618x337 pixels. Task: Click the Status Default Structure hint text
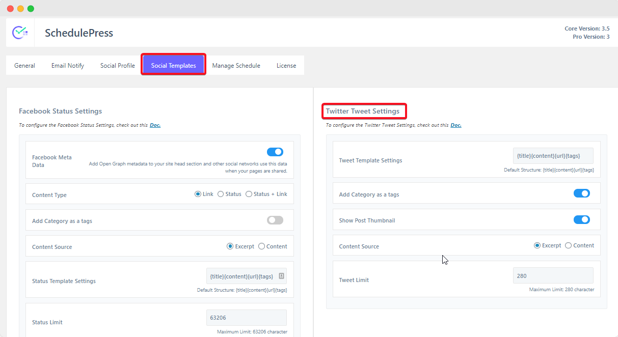click(x=242, y=290)
